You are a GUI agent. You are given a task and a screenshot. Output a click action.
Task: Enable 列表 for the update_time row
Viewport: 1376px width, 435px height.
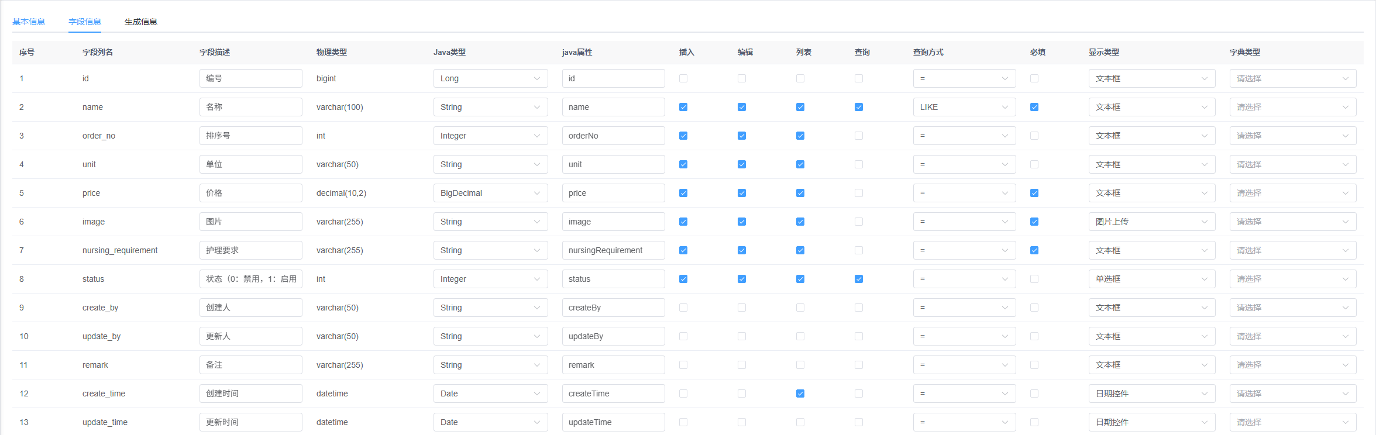tap(800, 422)
